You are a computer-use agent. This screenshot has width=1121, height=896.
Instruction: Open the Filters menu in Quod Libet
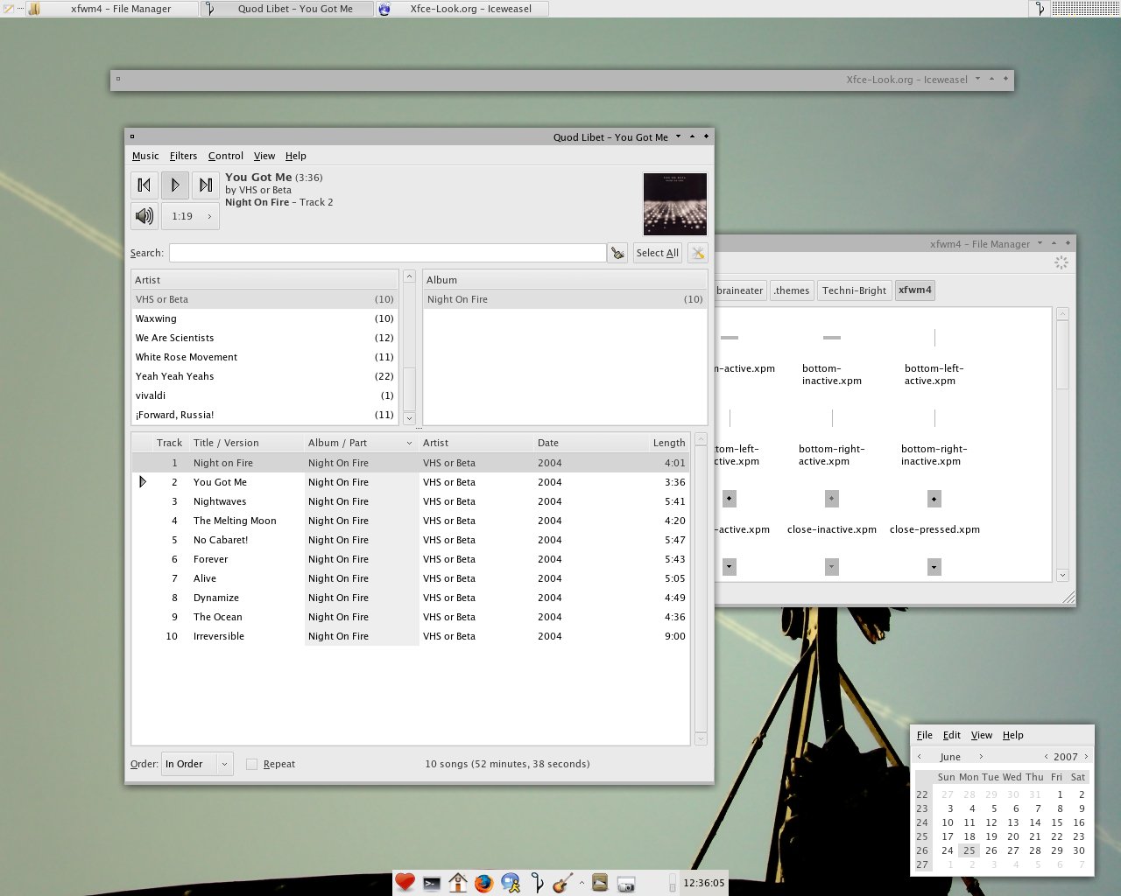click(183, 156)
